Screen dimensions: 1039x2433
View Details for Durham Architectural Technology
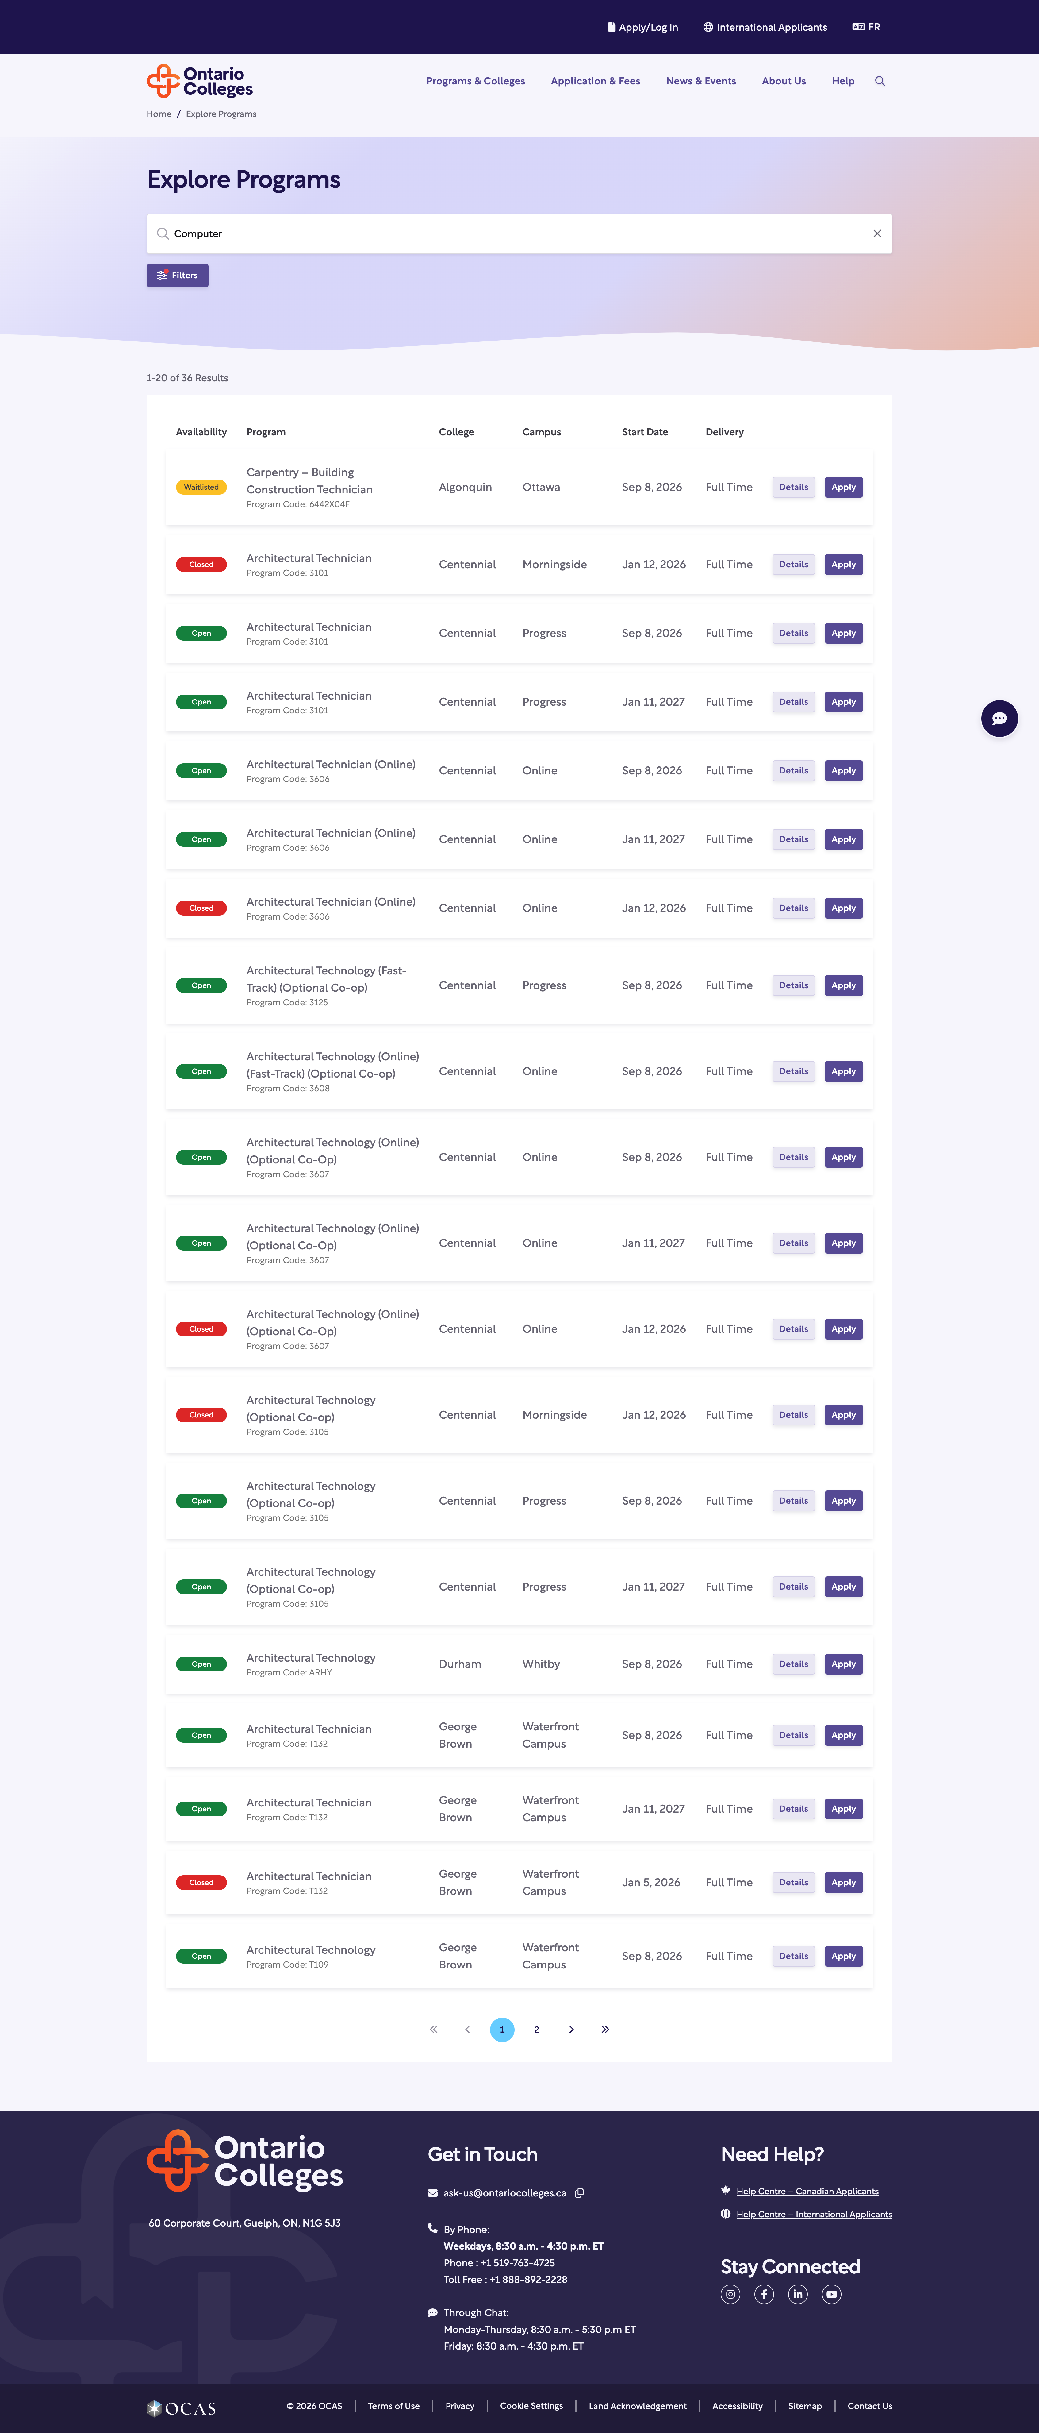[x=793, y=1664]
